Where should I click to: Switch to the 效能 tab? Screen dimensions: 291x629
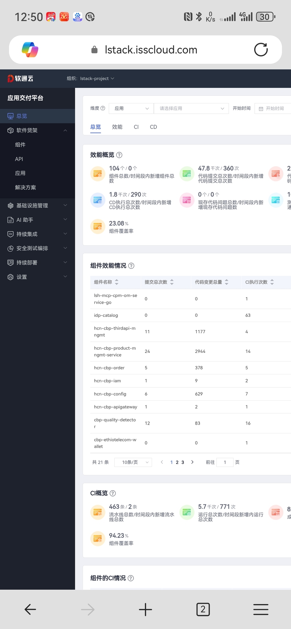(117, 127)
